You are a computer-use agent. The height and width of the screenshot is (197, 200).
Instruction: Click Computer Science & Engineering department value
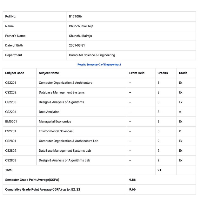92,55
